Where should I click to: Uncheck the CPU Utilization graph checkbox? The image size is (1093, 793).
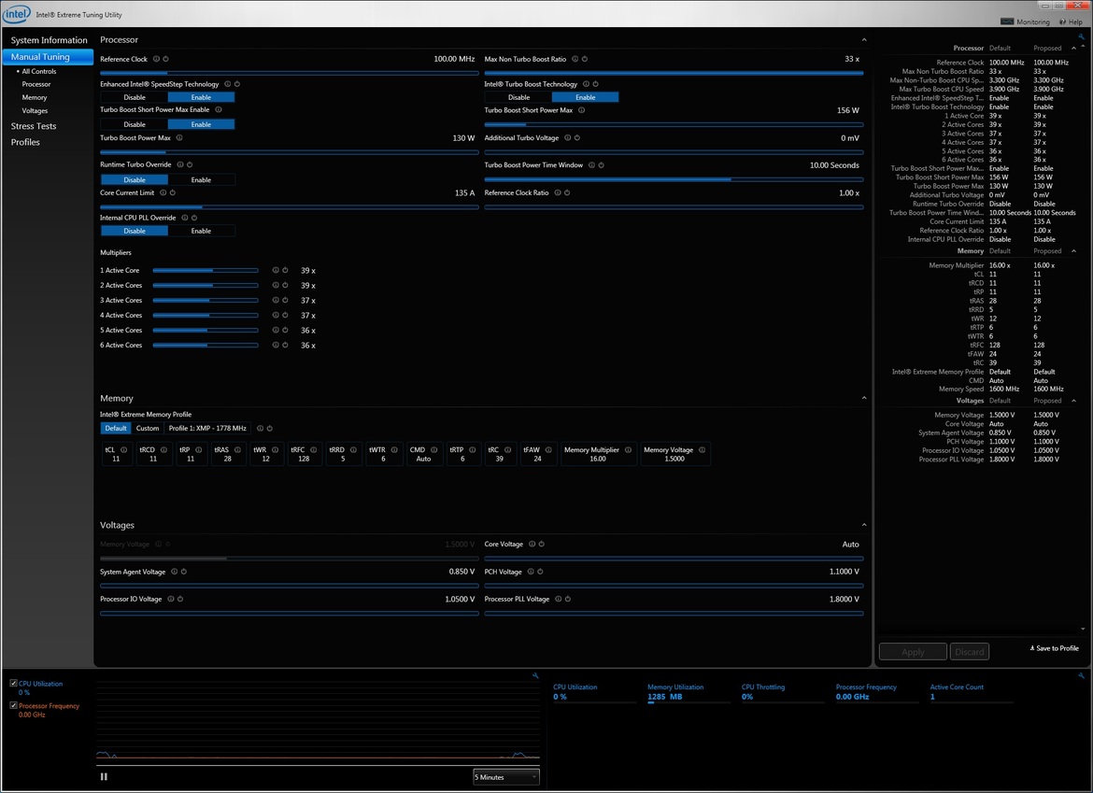click(x=13, y=684)
